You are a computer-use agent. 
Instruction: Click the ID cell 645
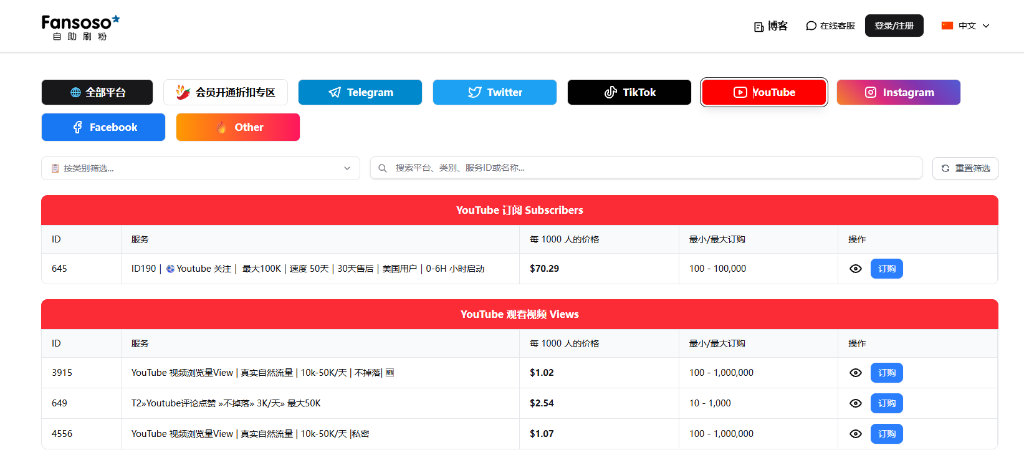(x=82, y=269)
